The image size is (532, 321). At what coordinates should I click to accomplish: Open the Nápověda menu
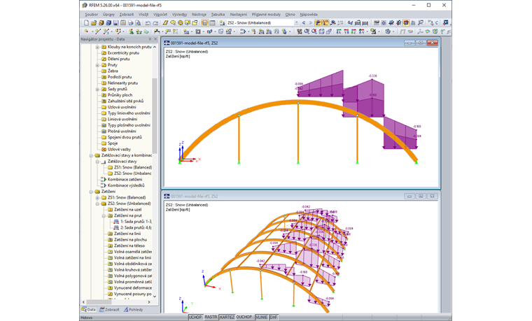coord(309,14)
